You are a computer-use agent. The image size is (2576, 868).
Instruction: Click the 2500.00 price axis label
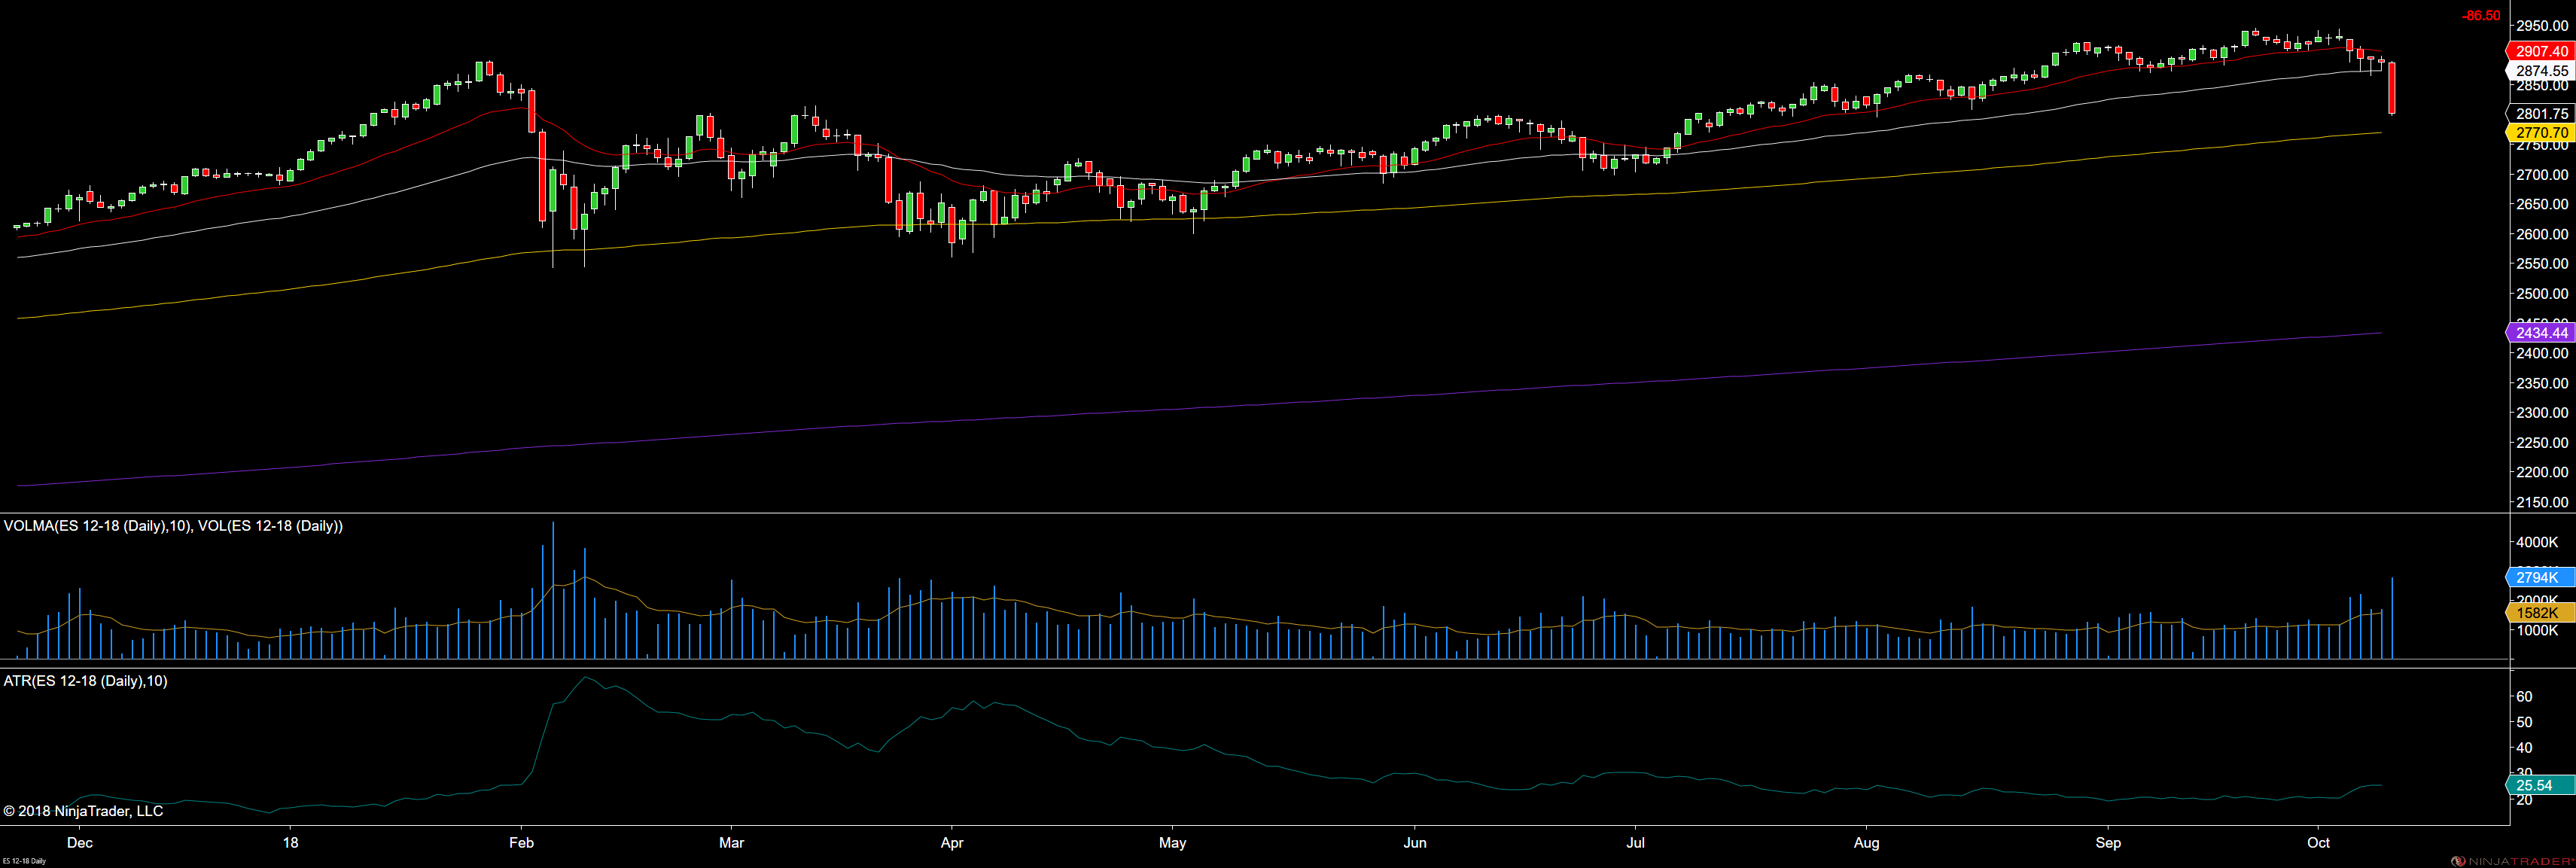2542,294
